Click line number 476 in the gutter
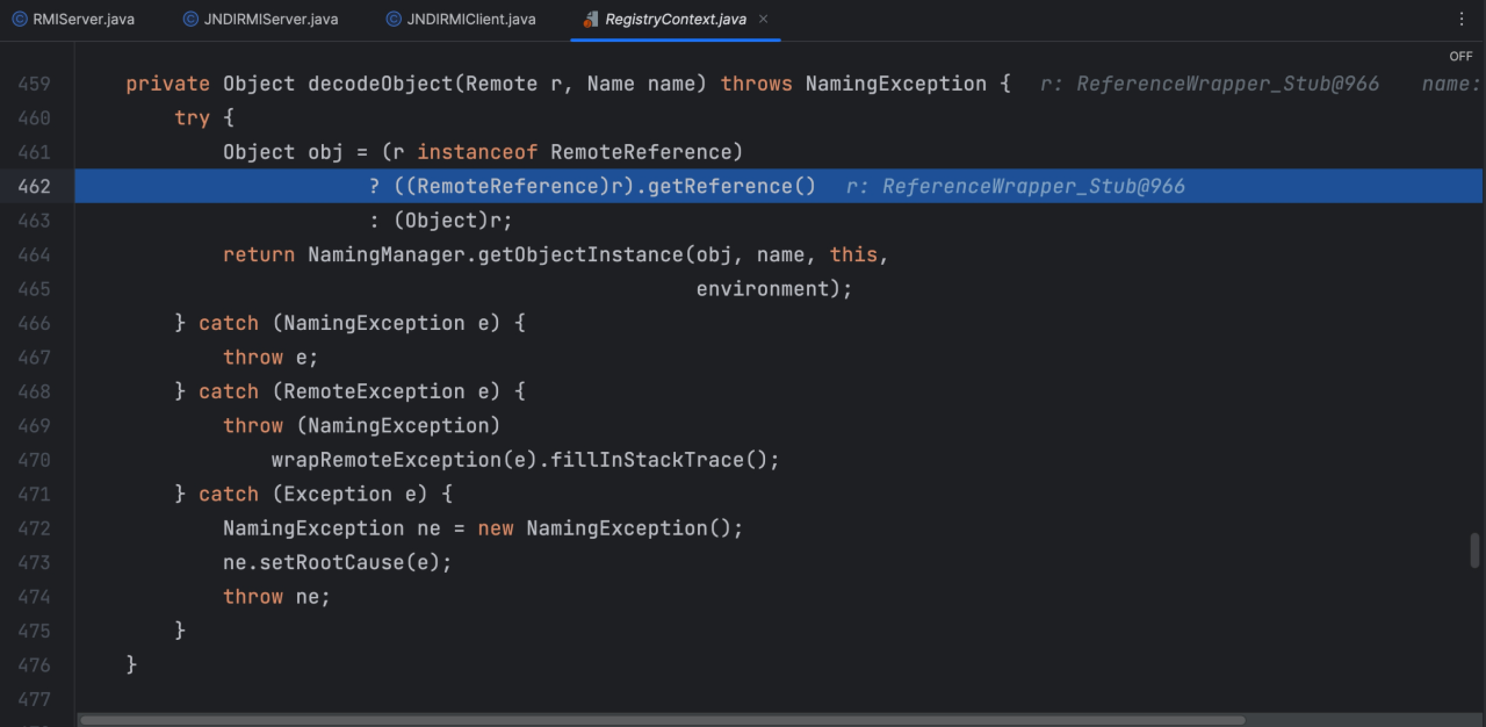The height and width of the screenshot is (727, 1486). pos(34,665)
